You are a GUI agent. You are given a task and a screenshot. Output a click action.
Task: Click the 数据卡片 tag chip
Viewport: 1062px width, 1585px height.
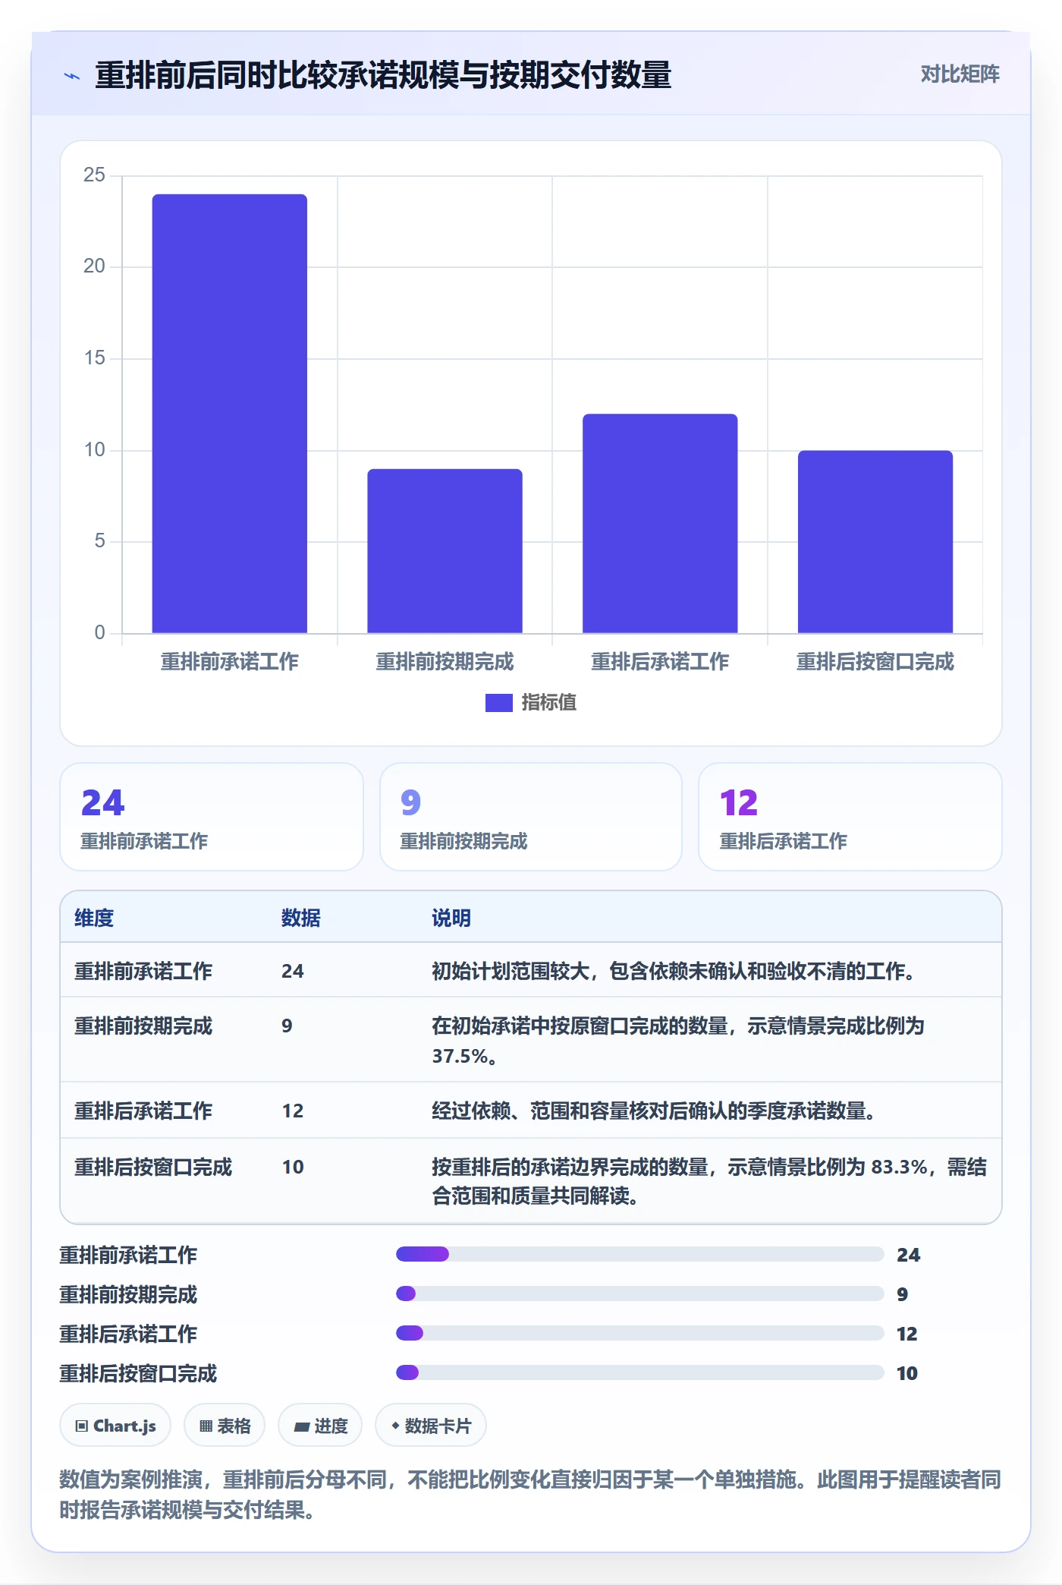(431, 1426)
